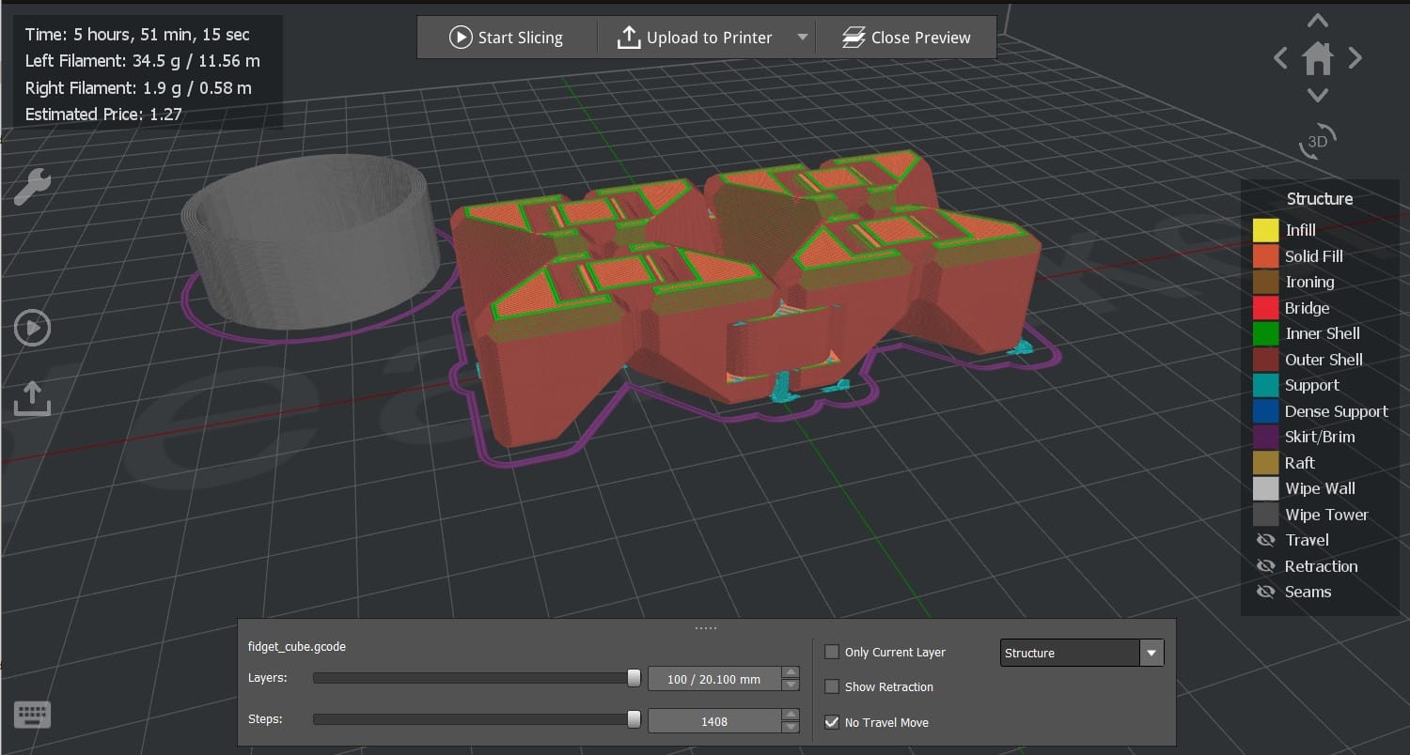Click the panel drag handle dots
The image size is (1410, 755).
click(706, 627)
